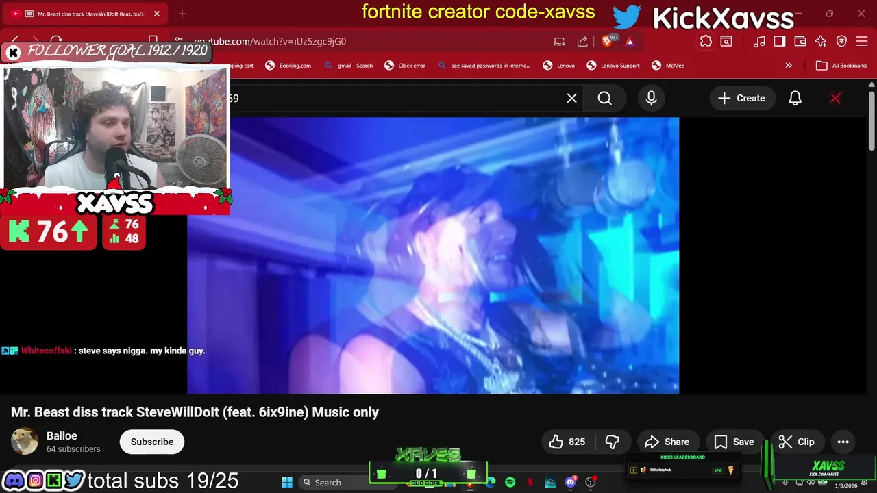Open the All Bookmarks folder

click(x=841, y=66)
